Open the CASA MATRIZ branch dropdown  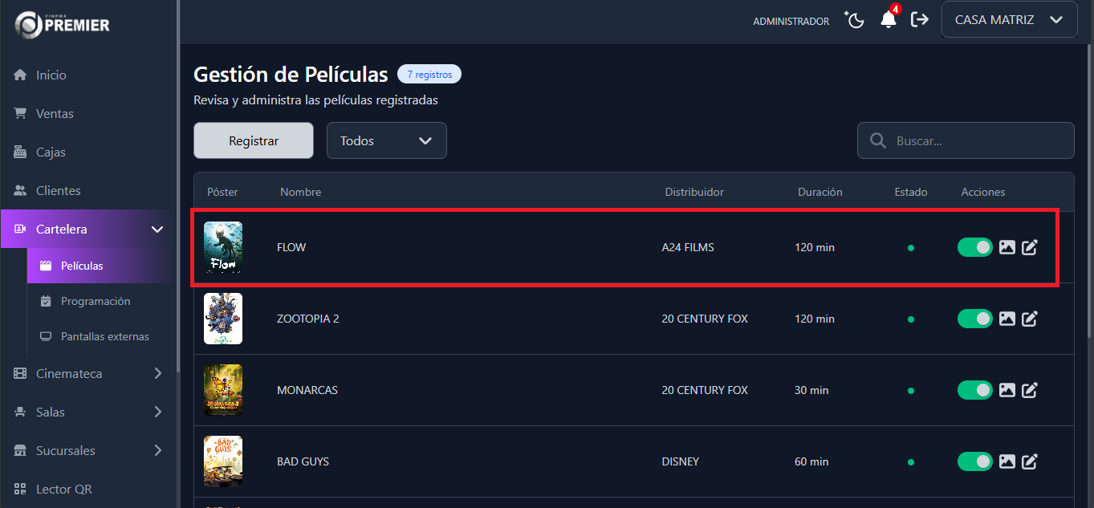tap(1009, 20)
